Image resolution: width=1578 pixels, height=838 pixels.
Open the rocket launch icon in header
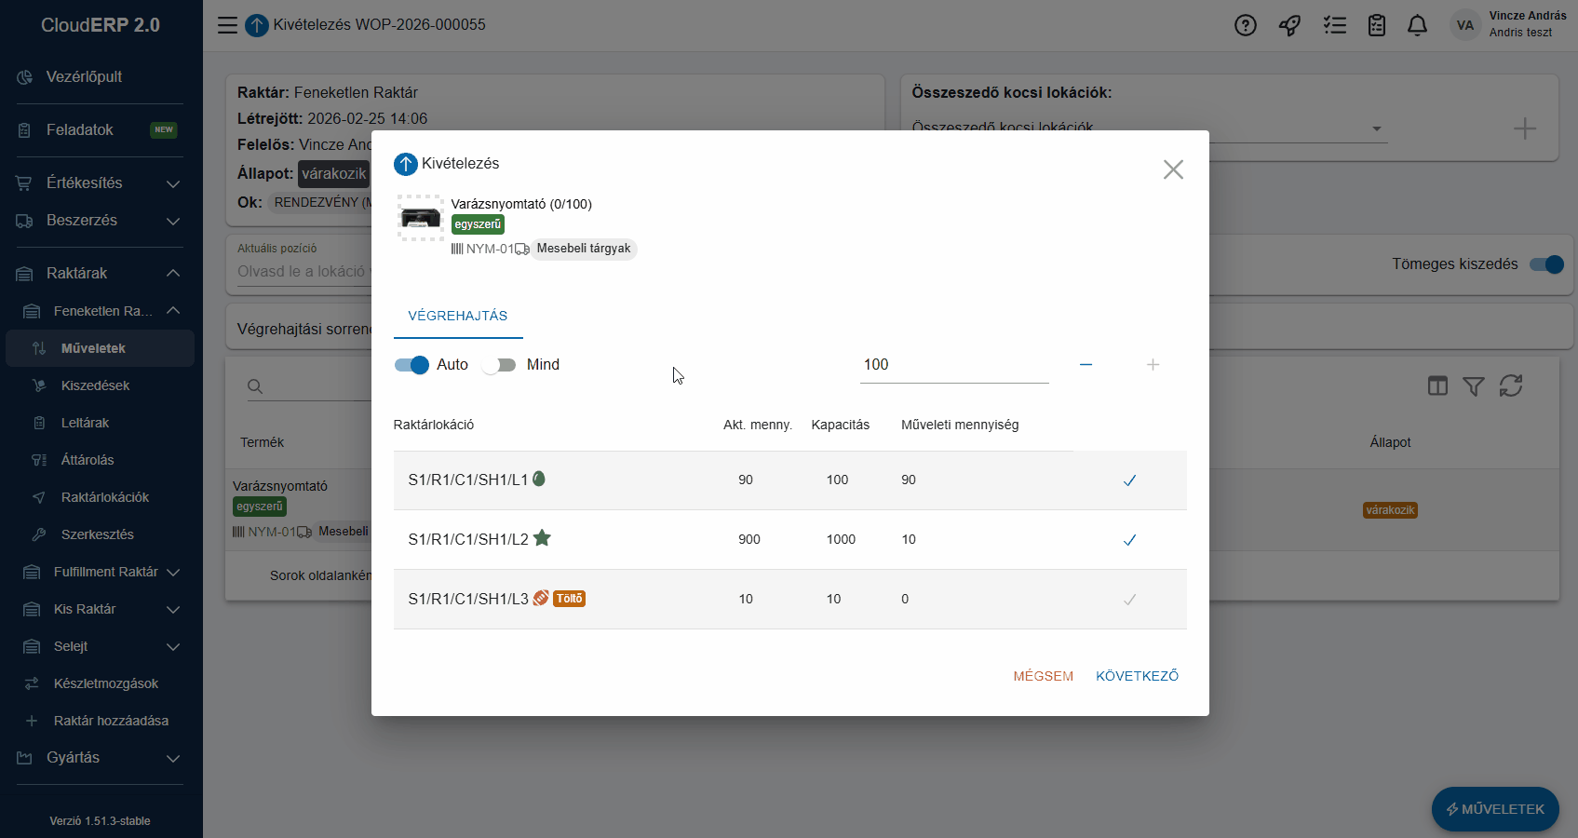[x=1289, y=25]
